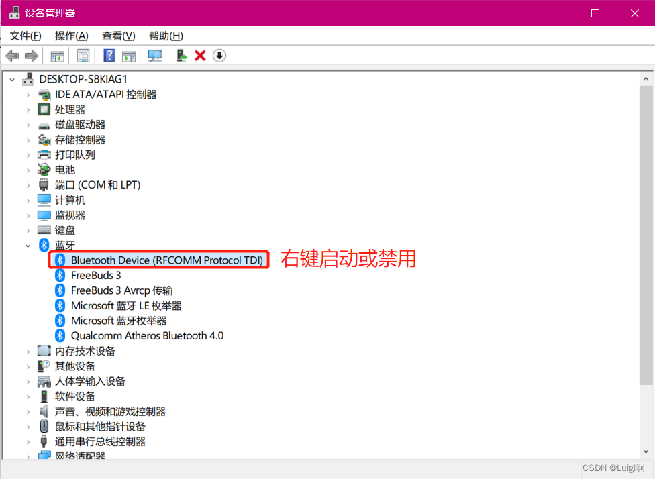Click the DESKTOP-S8KIAG1 computer icon
The width and height of the screenshot is (655, 479).
pos(28,79)
